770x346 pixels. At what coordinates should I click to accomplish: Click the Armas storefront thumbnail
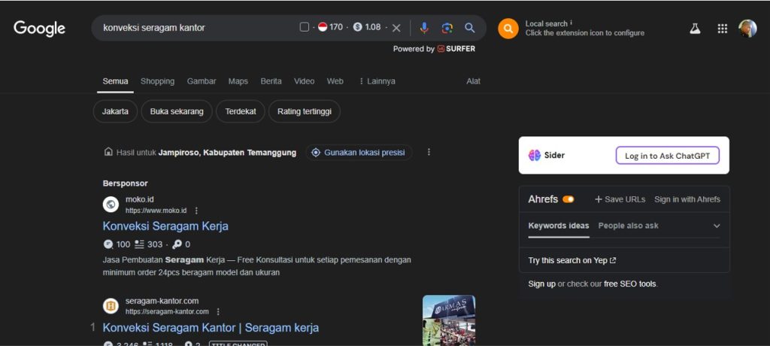pyautogui.click(x=449, y=320)
